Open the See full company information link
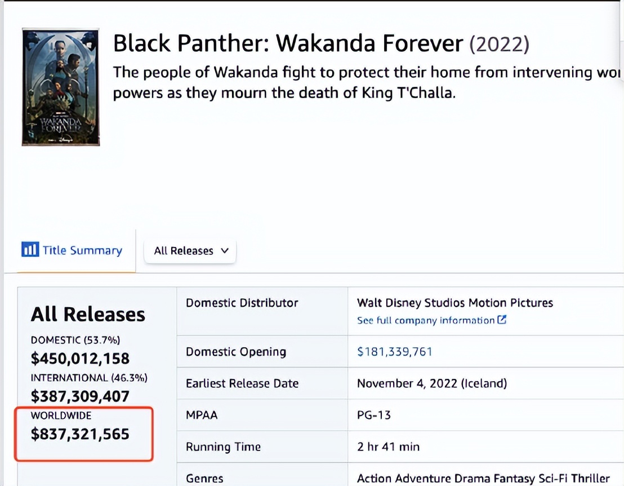This screenshot has height=486, width=624. coord(426,320)
